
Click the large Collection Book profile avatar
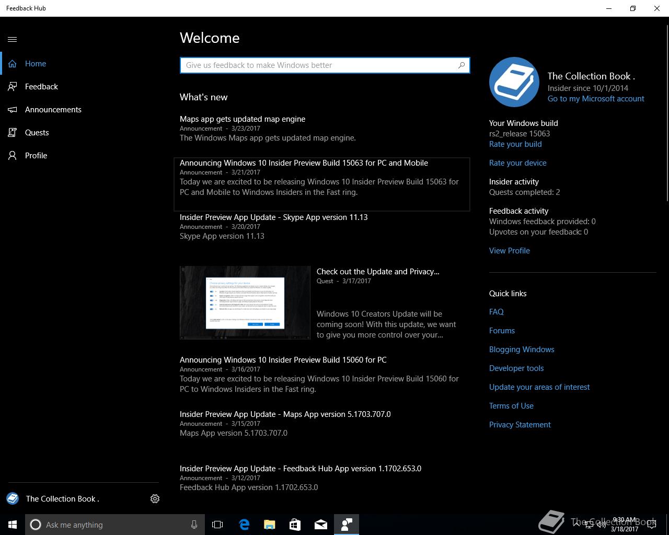click(x=514, y=82)
